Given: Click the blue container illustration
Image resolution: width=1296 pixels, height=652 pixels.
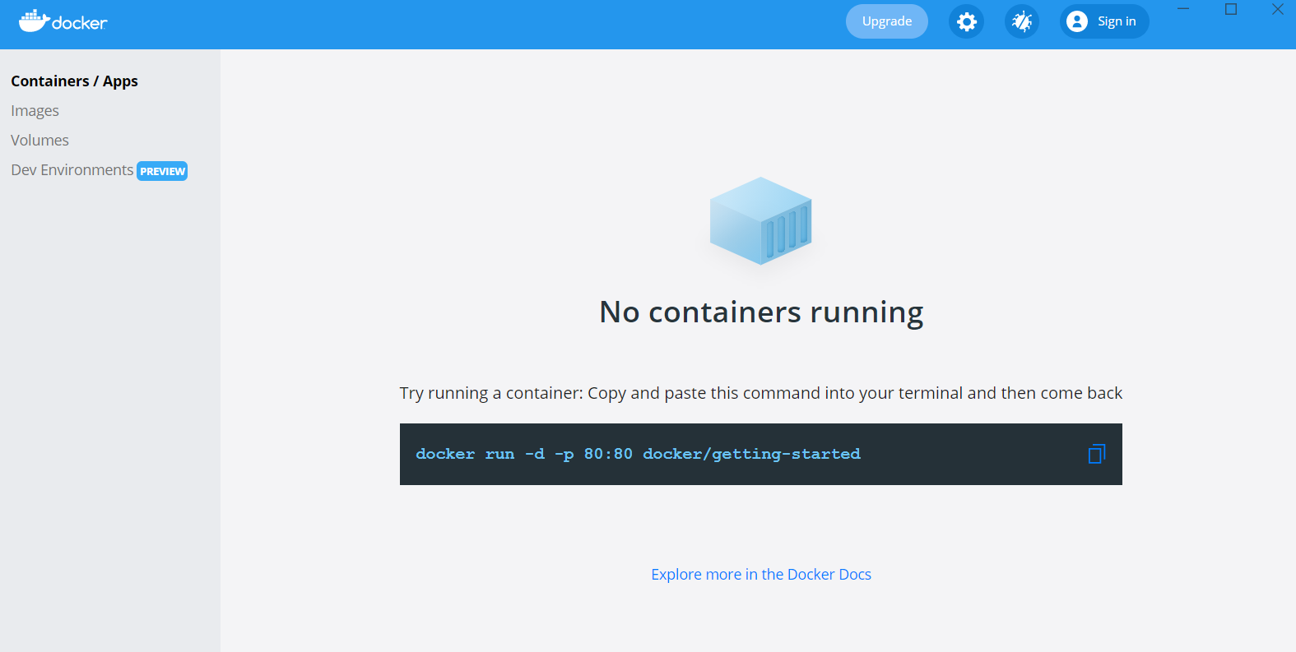Looking at the screenshot, I should (x=761, y=220).
